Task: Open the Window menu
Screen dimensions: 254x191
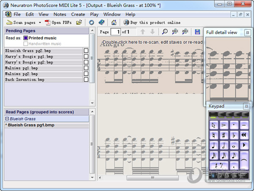Action: point(112,14)
